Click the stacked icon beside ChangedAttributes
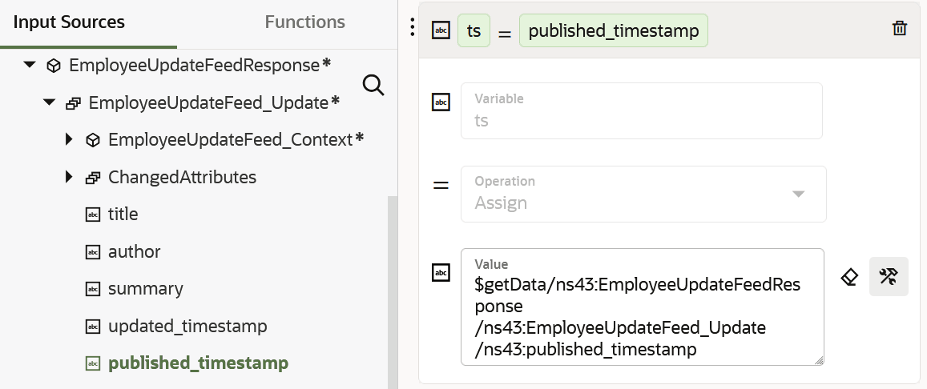This screenshot has height=389, width=927. click(93, 177)
